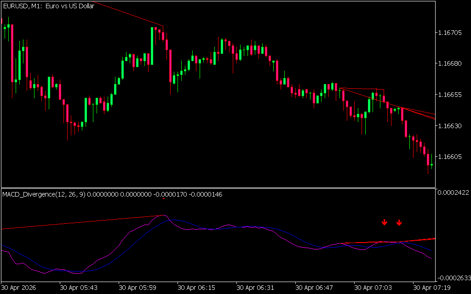Click the second red down-arrow divergence signal

coord(399,222)
